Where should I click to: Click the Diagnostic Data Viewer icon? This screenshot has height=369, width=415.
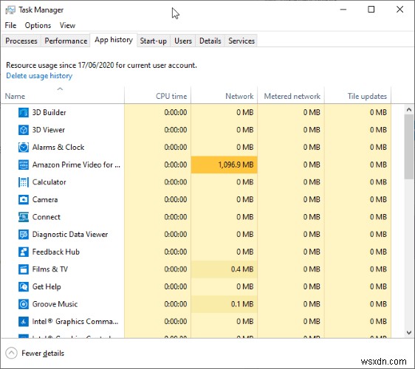[x=24, y=235]
